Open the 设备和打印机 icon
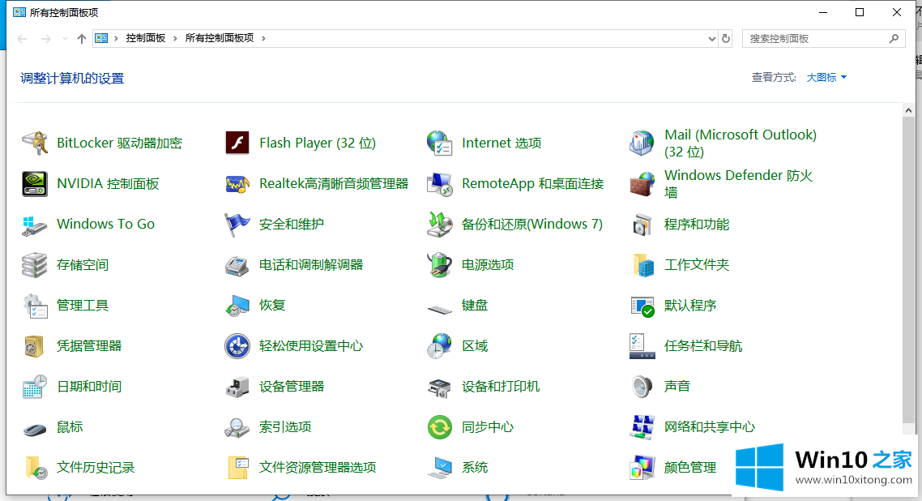Viewport: 922px width, 501px height. point(439,387)
